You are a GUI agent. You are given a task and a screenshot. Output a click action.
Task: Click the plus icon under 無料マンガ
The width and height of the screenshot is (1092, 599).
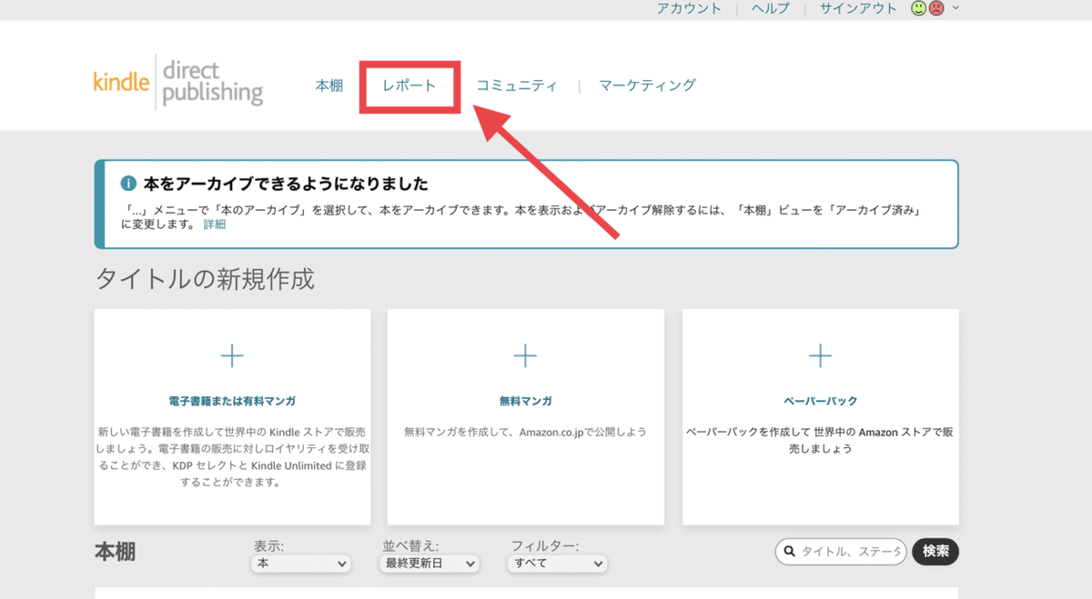(x=525, y=355)
